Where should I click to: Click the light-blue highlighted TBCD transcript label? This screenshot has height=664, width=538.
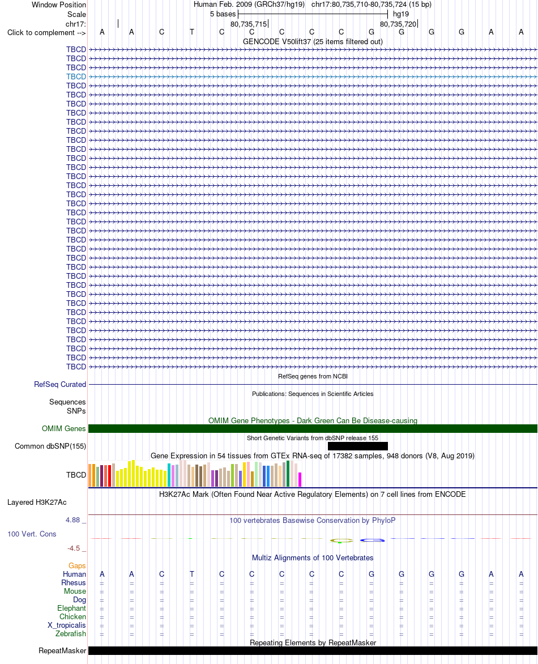[76, 76]
